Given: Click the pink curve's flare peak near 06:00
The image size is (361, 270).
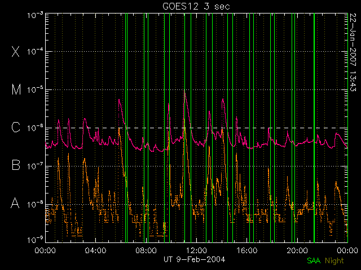Looking at the screenshot, I should point(119,100).
